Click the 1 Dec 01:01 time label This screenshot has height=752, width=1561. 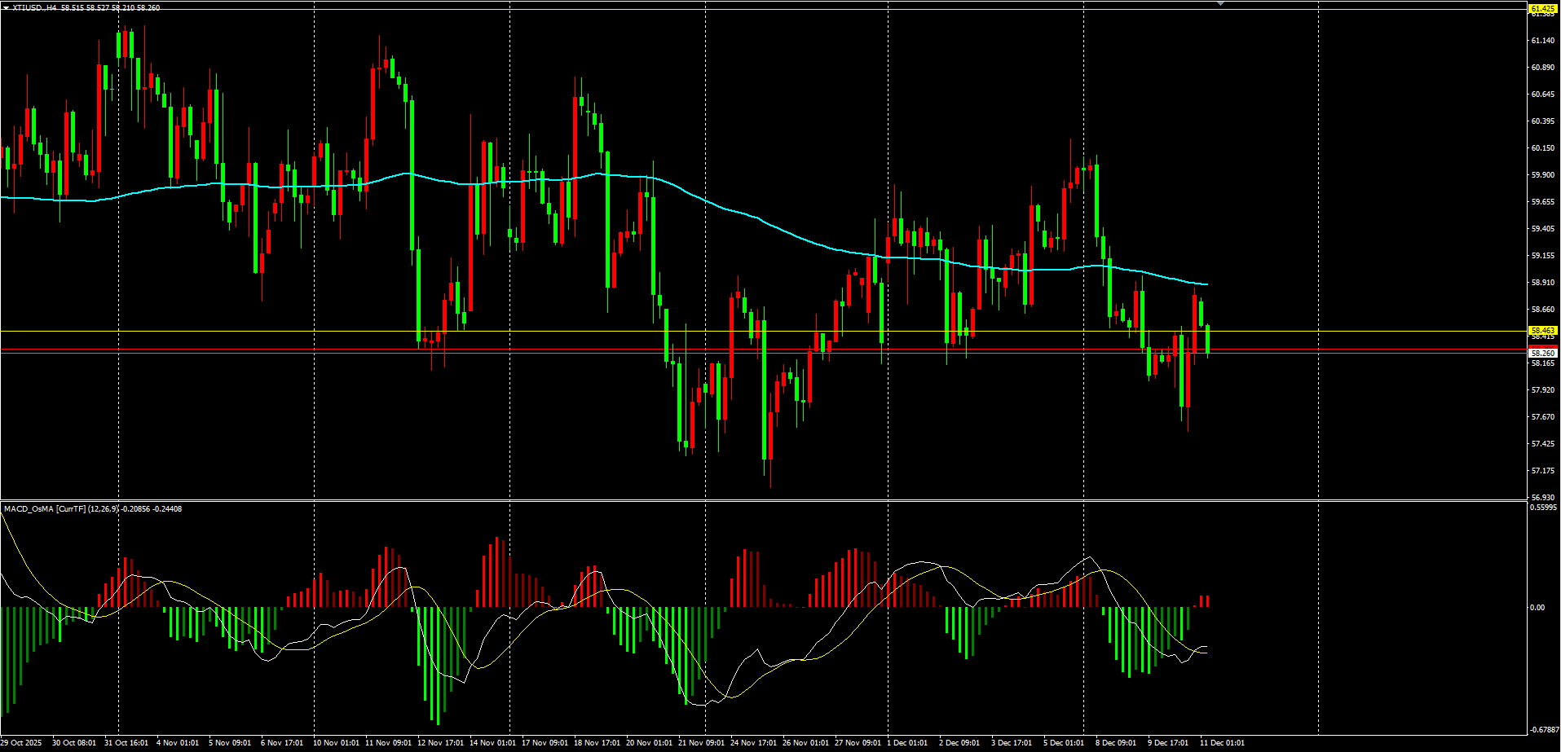906,743
